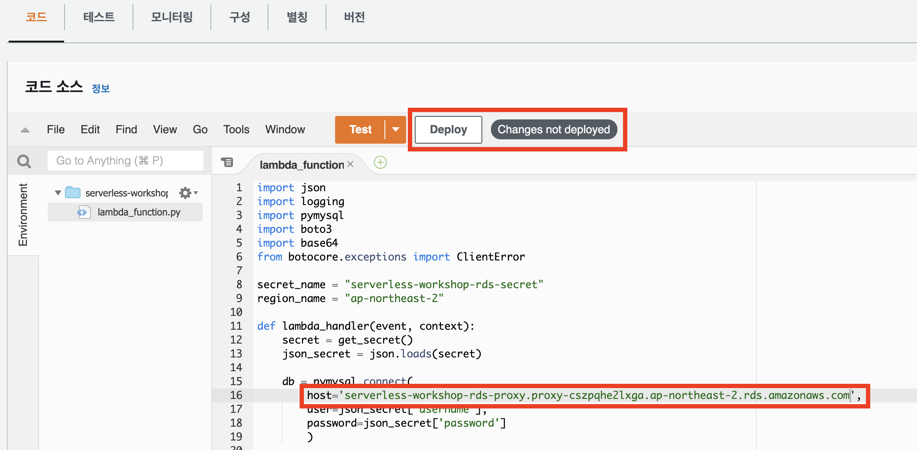The width and height of the screenshot is (917, 450).
Task: Switch to the 테스트 tab
Action: coord(99,17)
